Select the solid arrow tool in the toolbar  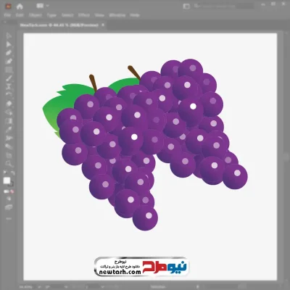[x=9, y=44]
